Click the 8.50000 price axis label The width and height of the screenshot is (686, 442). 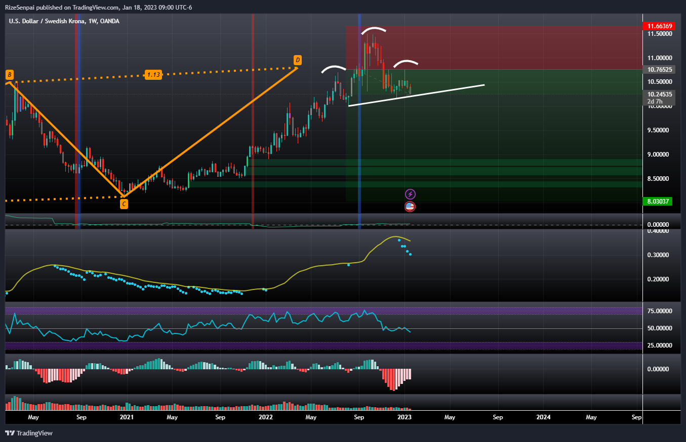[x=659, y=179]
